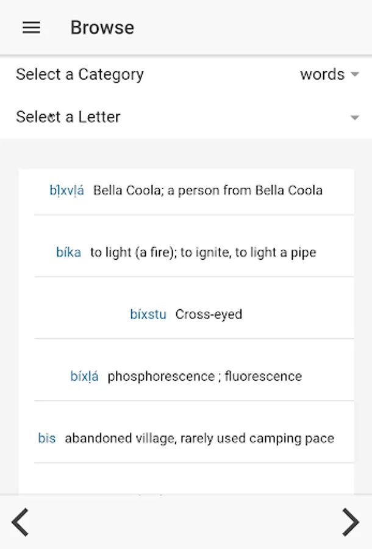Select the phosphorescence ; fluorescence definition

(204, 376)
